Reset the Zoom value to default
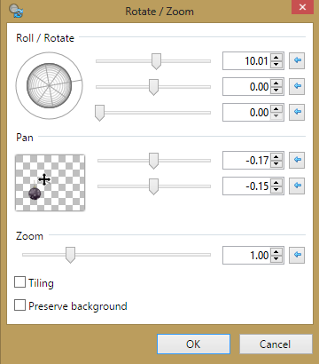319x364 pixels. tap(297, 255)
